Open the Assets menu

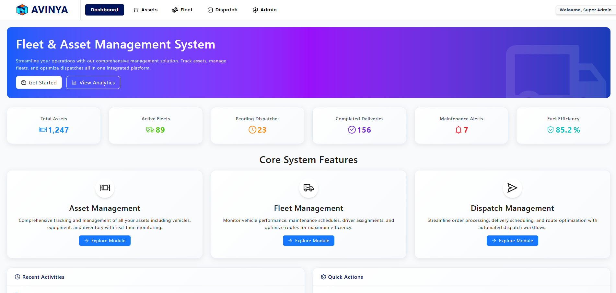pos(145,10)
